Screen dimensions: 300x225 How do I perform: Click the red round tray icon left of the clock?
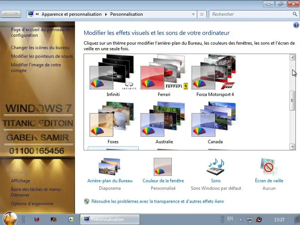(259, 219)
